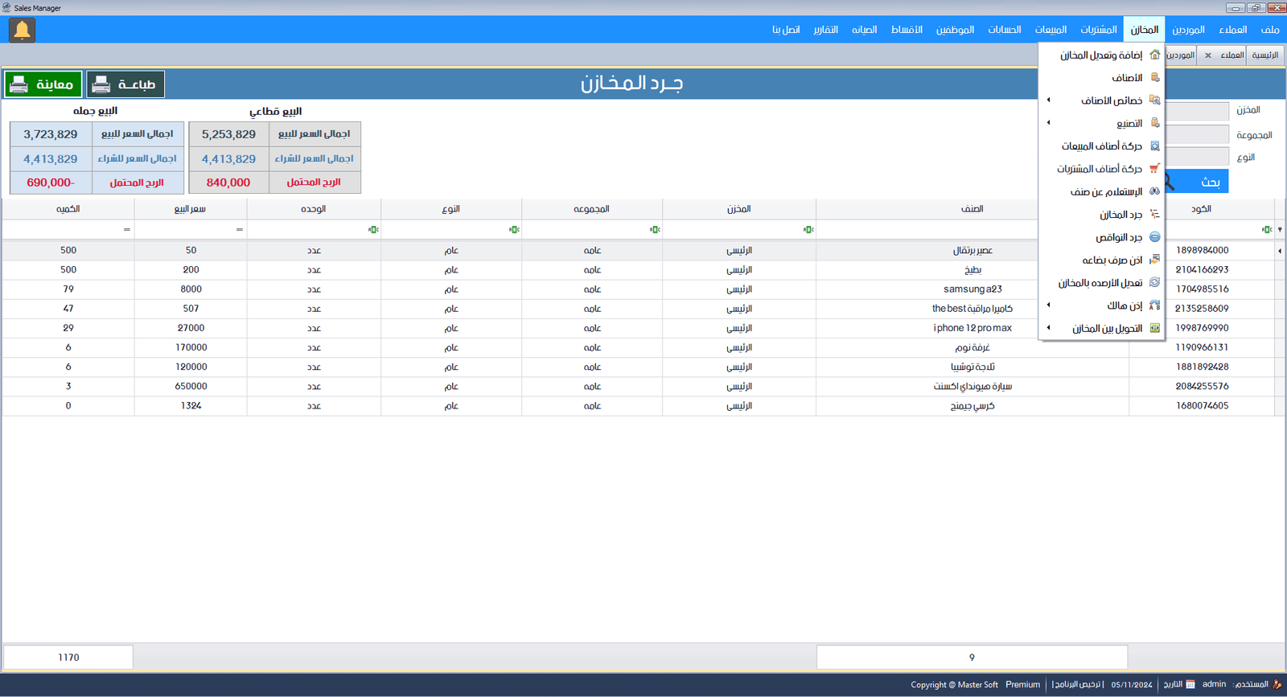Click the معاينة preview button
The image size is (1287, 697).
43,84
